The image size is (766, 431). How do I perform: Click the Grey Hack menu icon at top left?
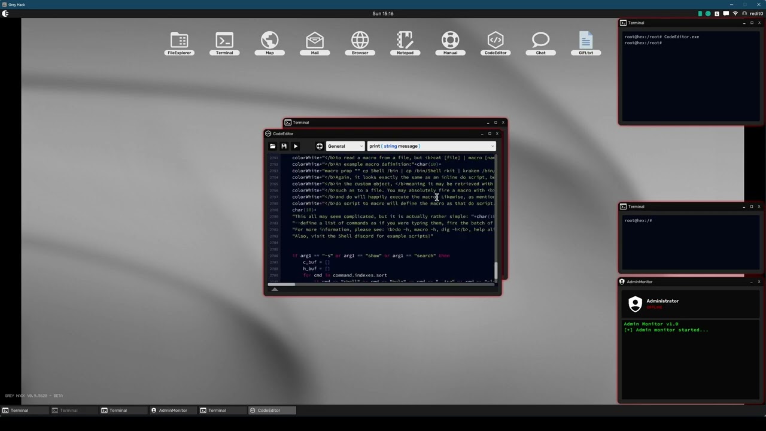coord(5,13)
